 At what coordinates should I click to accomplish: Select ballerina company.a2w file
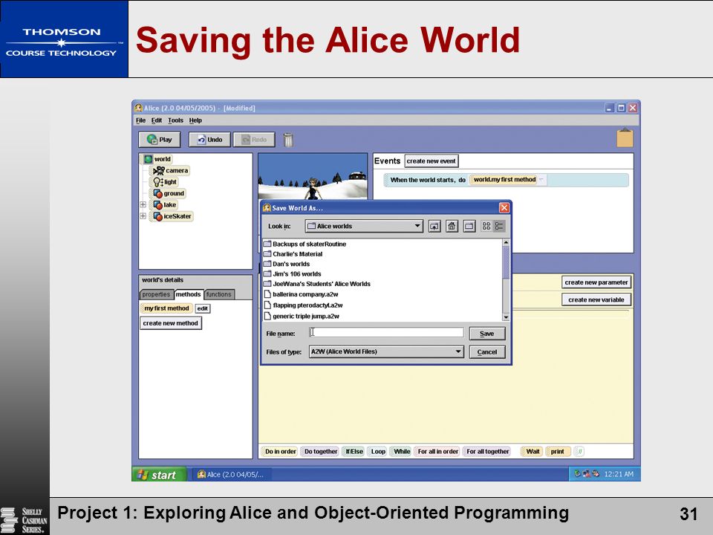(x=301, y=294)
